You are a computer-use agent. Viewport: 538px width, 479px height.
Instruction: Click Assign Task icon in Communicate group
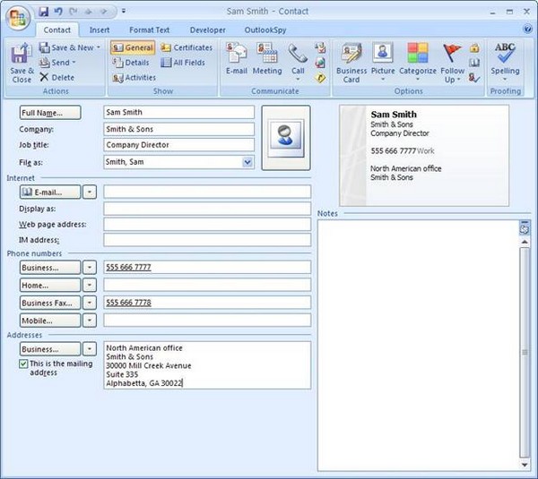click(x=320, y=47)
